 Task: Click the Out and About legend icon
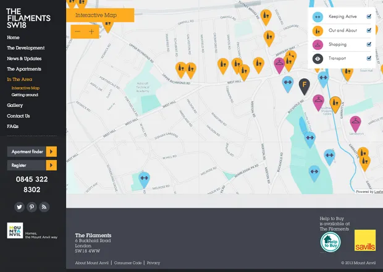point(318,31)
